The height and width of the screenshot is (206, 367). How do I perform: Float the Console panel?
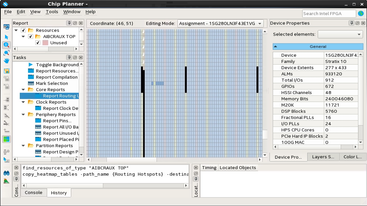tap(17, 173)
